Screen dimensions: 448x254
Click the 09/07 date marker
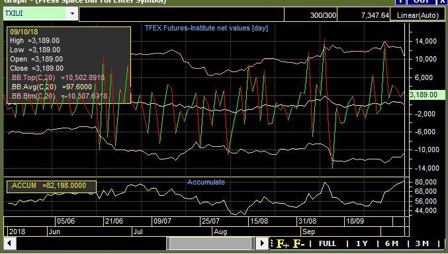click(x=162, y=221)
